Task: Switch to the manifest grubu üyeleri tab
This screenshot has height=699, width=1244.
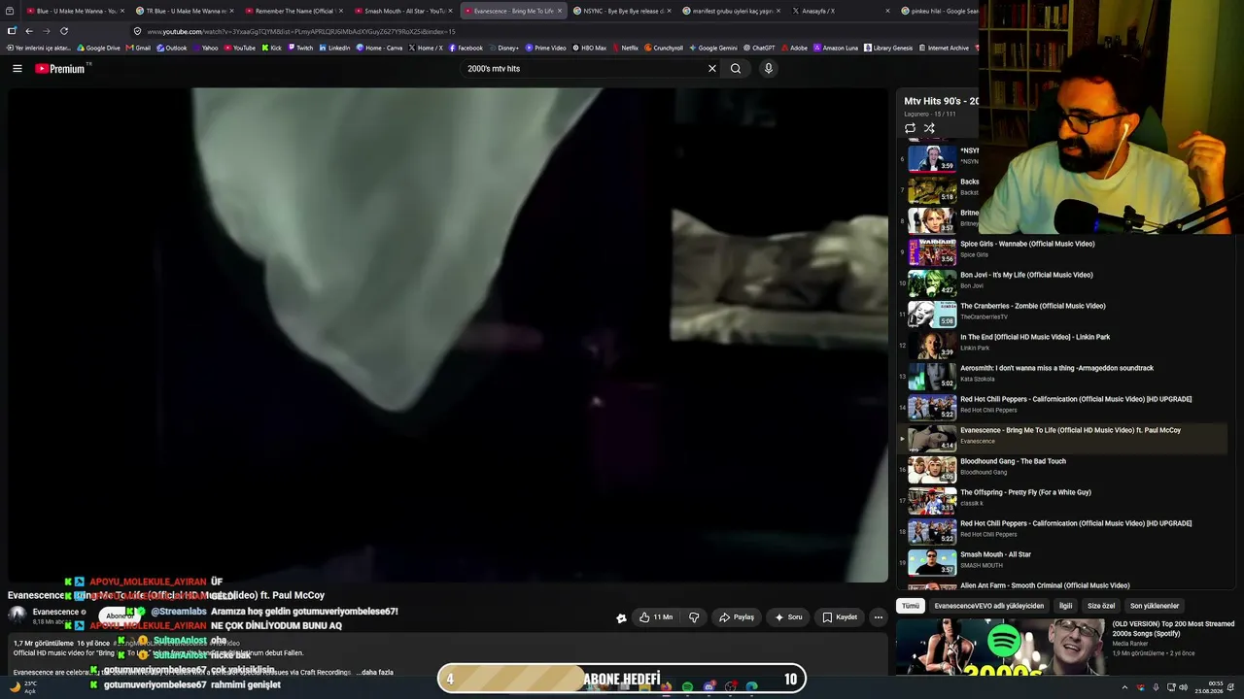Action: click(x=731, y=11)
